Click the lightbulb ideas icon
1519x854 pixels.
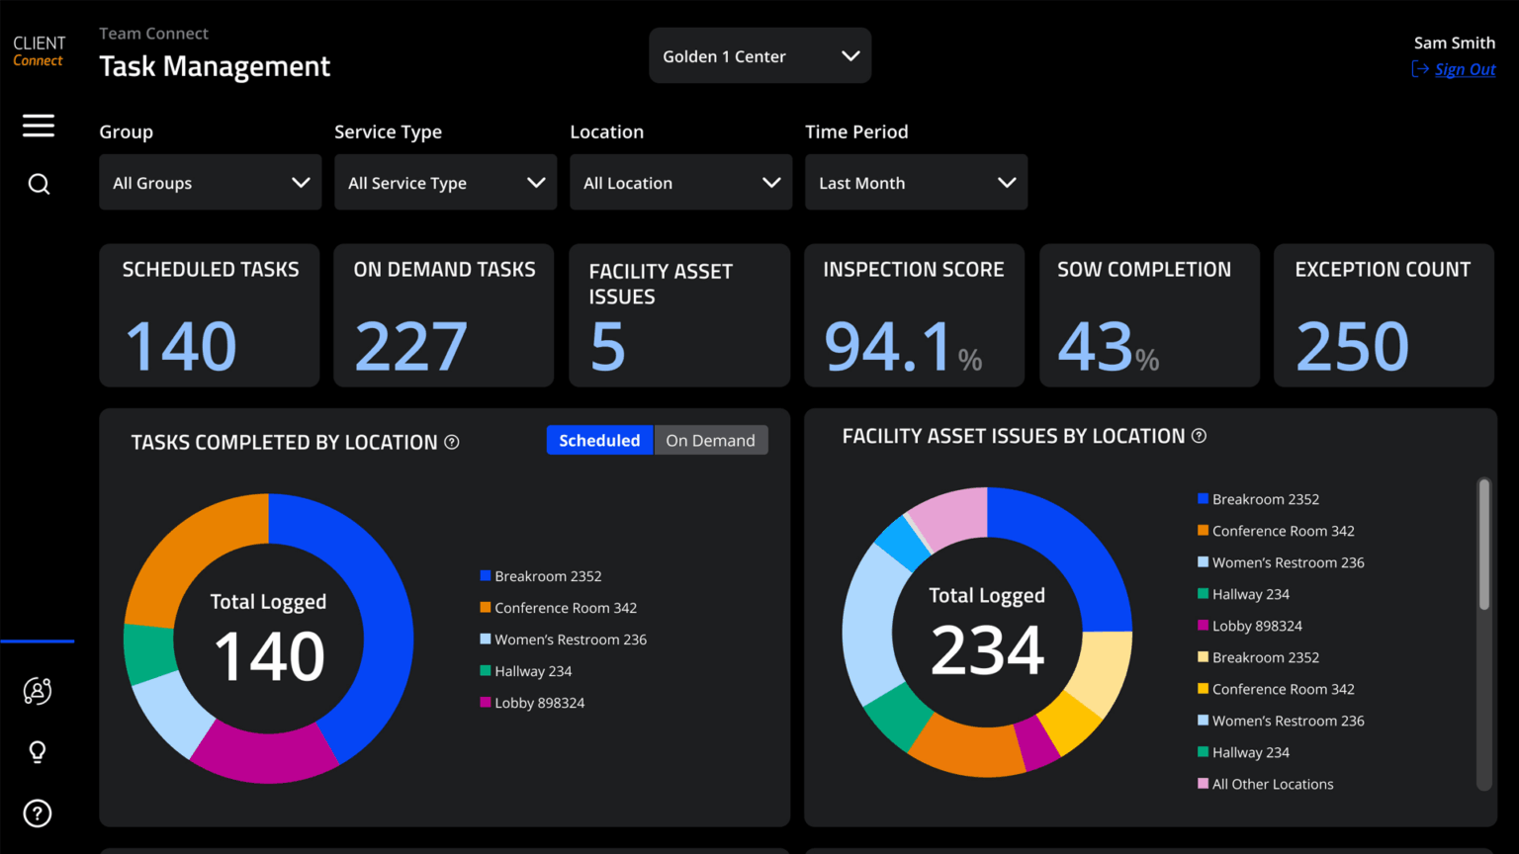pos(38,752)
